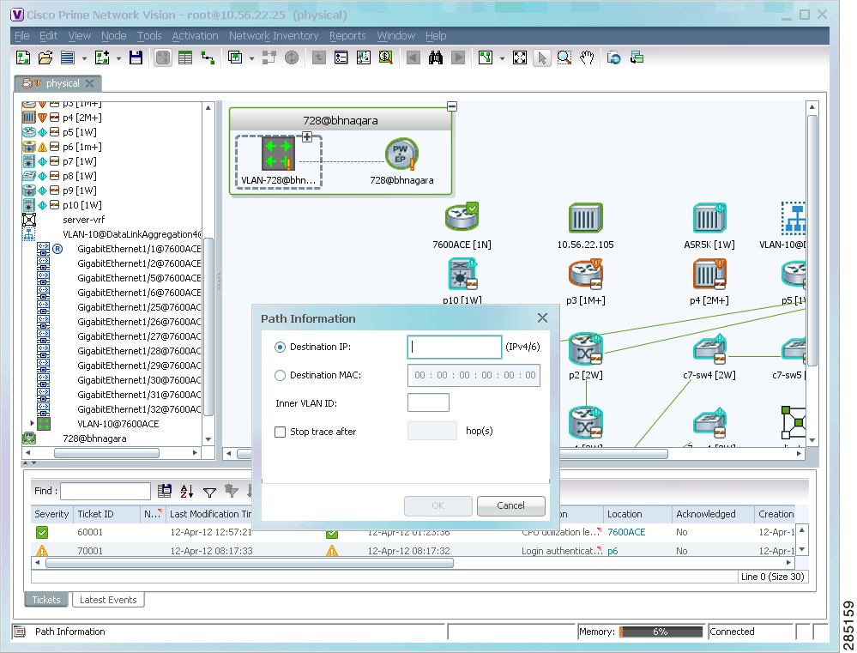Click the blue floppy disk Save icon
The image size is (857, 653).
click(136, 57)
